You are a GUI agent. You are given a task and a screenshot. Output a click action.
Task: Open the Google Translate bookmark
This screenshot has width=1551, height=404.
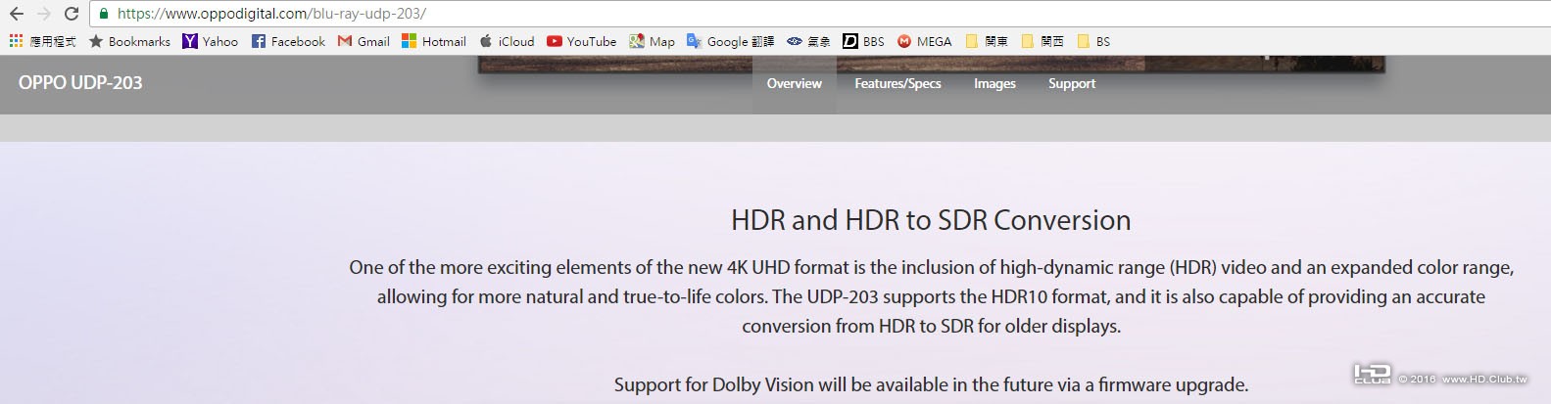click(731, 41)
